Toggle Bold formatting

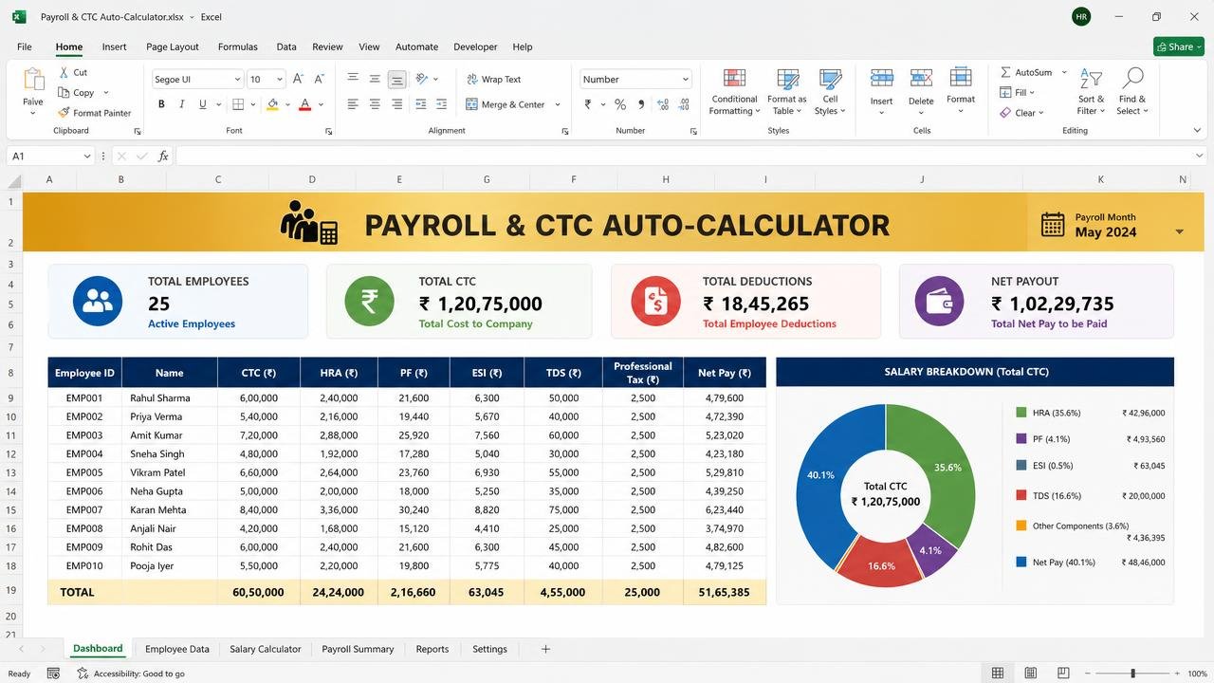tap(161, 104)
